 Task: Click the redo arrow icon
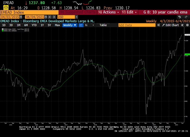(186, 17)
